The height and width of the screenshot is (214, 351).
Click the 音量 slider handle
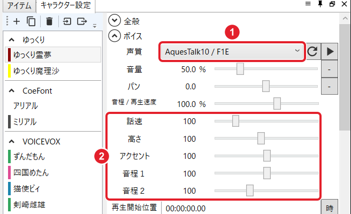pyautogui.click(x=240, y=69)
